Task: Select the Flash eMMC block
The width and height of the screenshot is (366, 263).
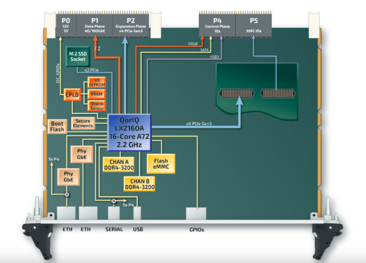Action: point(161,164)
